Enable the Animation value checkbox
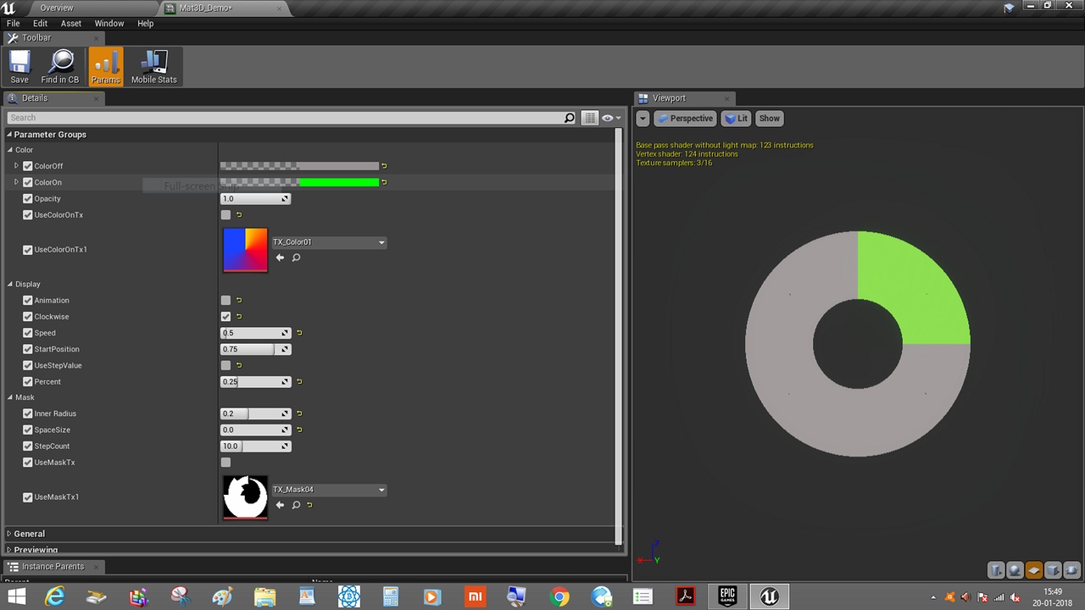 225,300
